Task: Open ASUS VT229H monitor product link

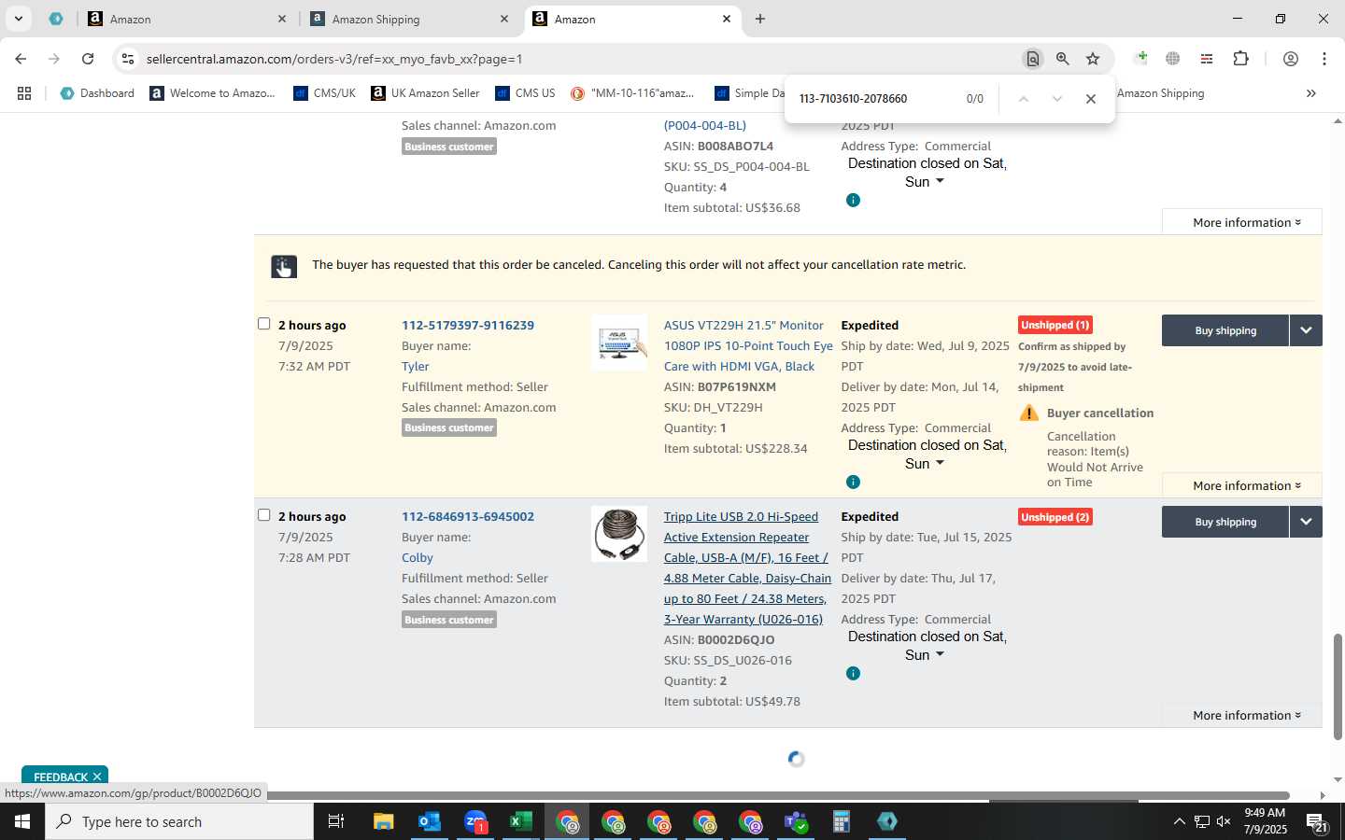Action: click(748, 345)
